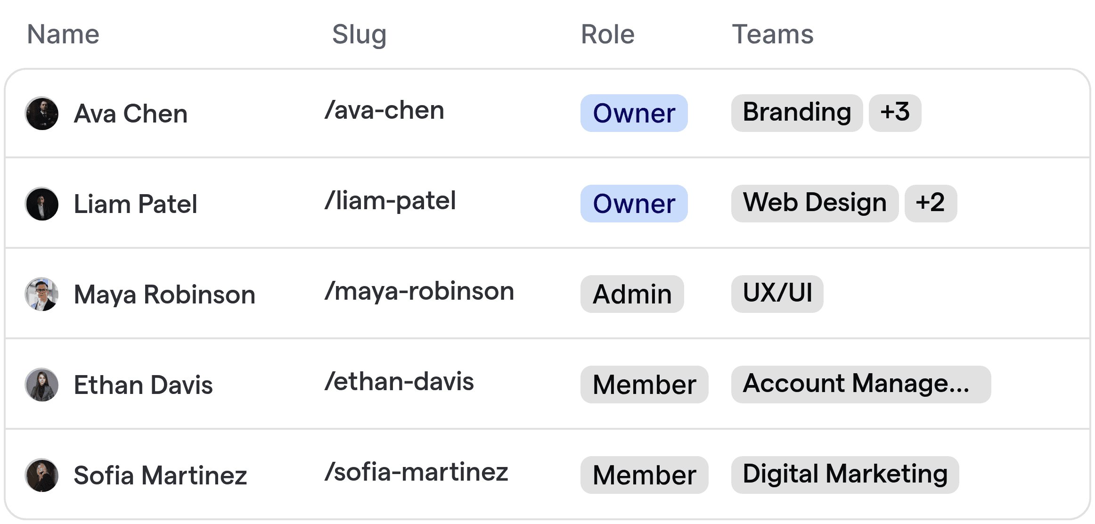This screenshot has width=1095, height=524.
Task: Expand the +2 teams badge for Liam Patel
Action: [x=930, y=203]
